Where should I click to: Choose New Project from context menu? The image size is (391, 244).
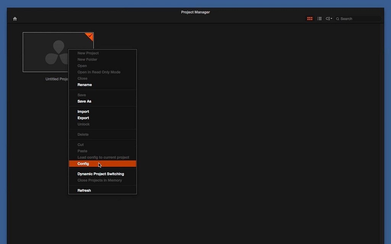(x=102, y=53)
